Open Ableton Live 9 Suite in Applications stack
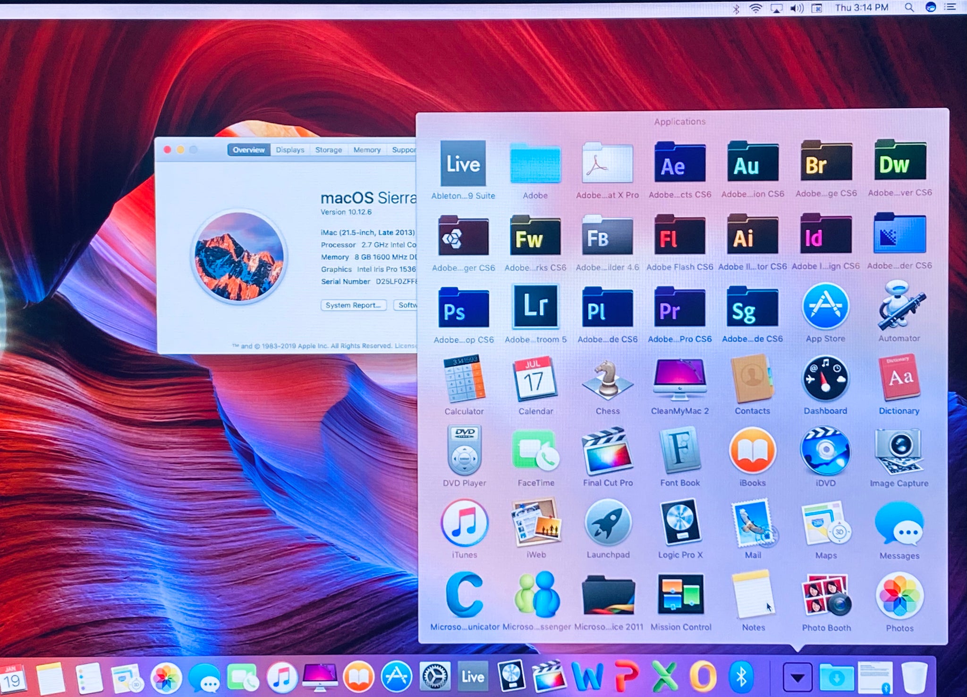 463,163
